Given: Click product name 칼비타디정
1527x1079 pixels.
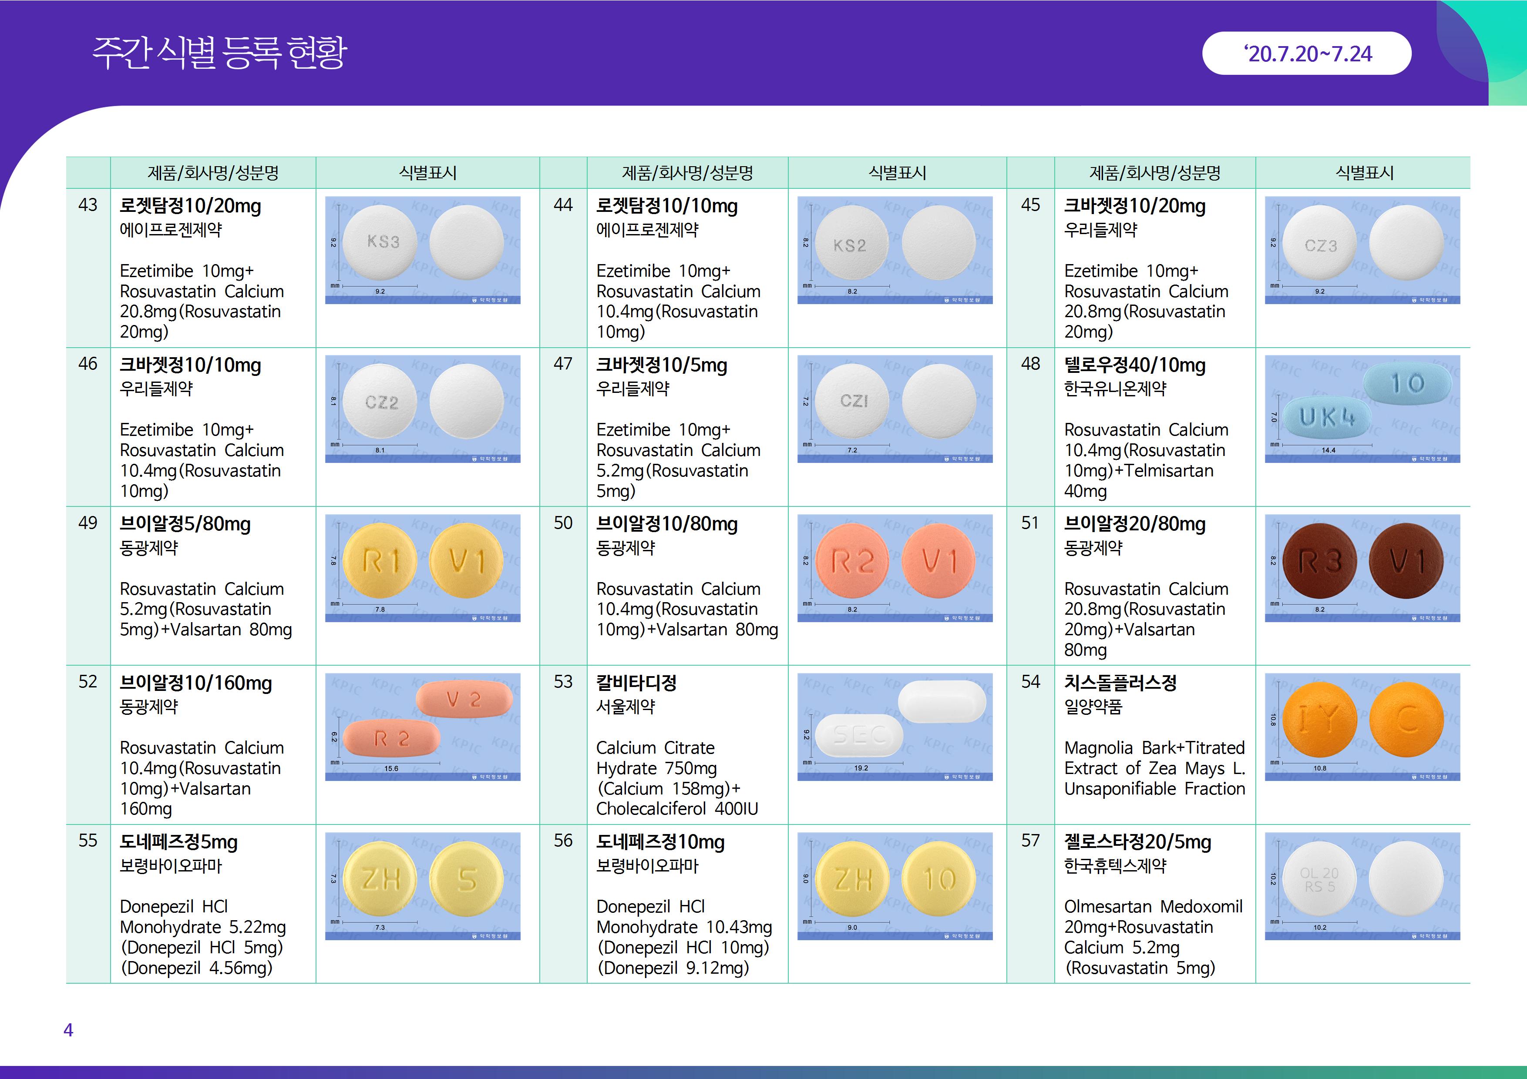Looking at the screenshot, I should click(636, 683).
